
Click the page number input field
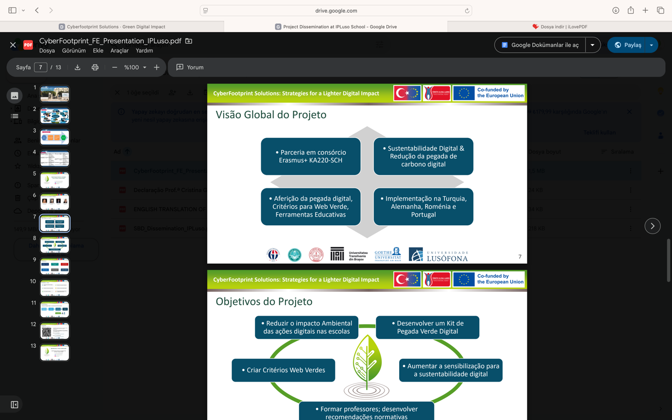(x=41, y=67)
